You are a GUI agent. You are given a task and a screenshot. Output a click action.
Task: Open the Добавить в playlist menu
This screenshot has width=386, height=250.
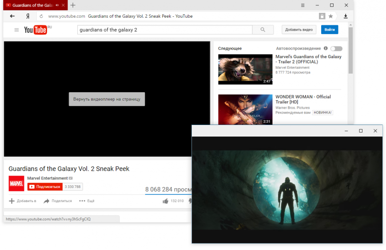22,201
